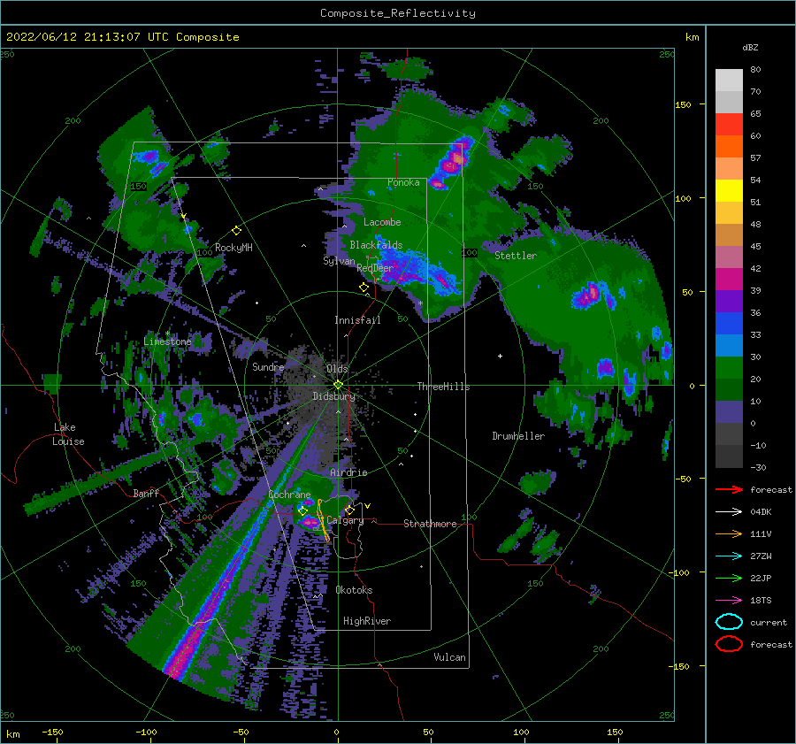Click the 04DK legend label
796x744 pixels.
pos(761,512)
